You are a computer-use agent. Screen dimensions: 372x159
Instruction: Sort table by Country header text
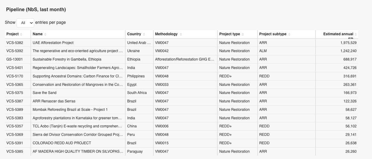[x=134, y=34]
